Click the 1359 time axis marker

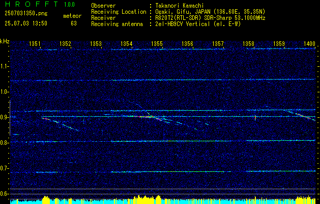pos(279,43)
